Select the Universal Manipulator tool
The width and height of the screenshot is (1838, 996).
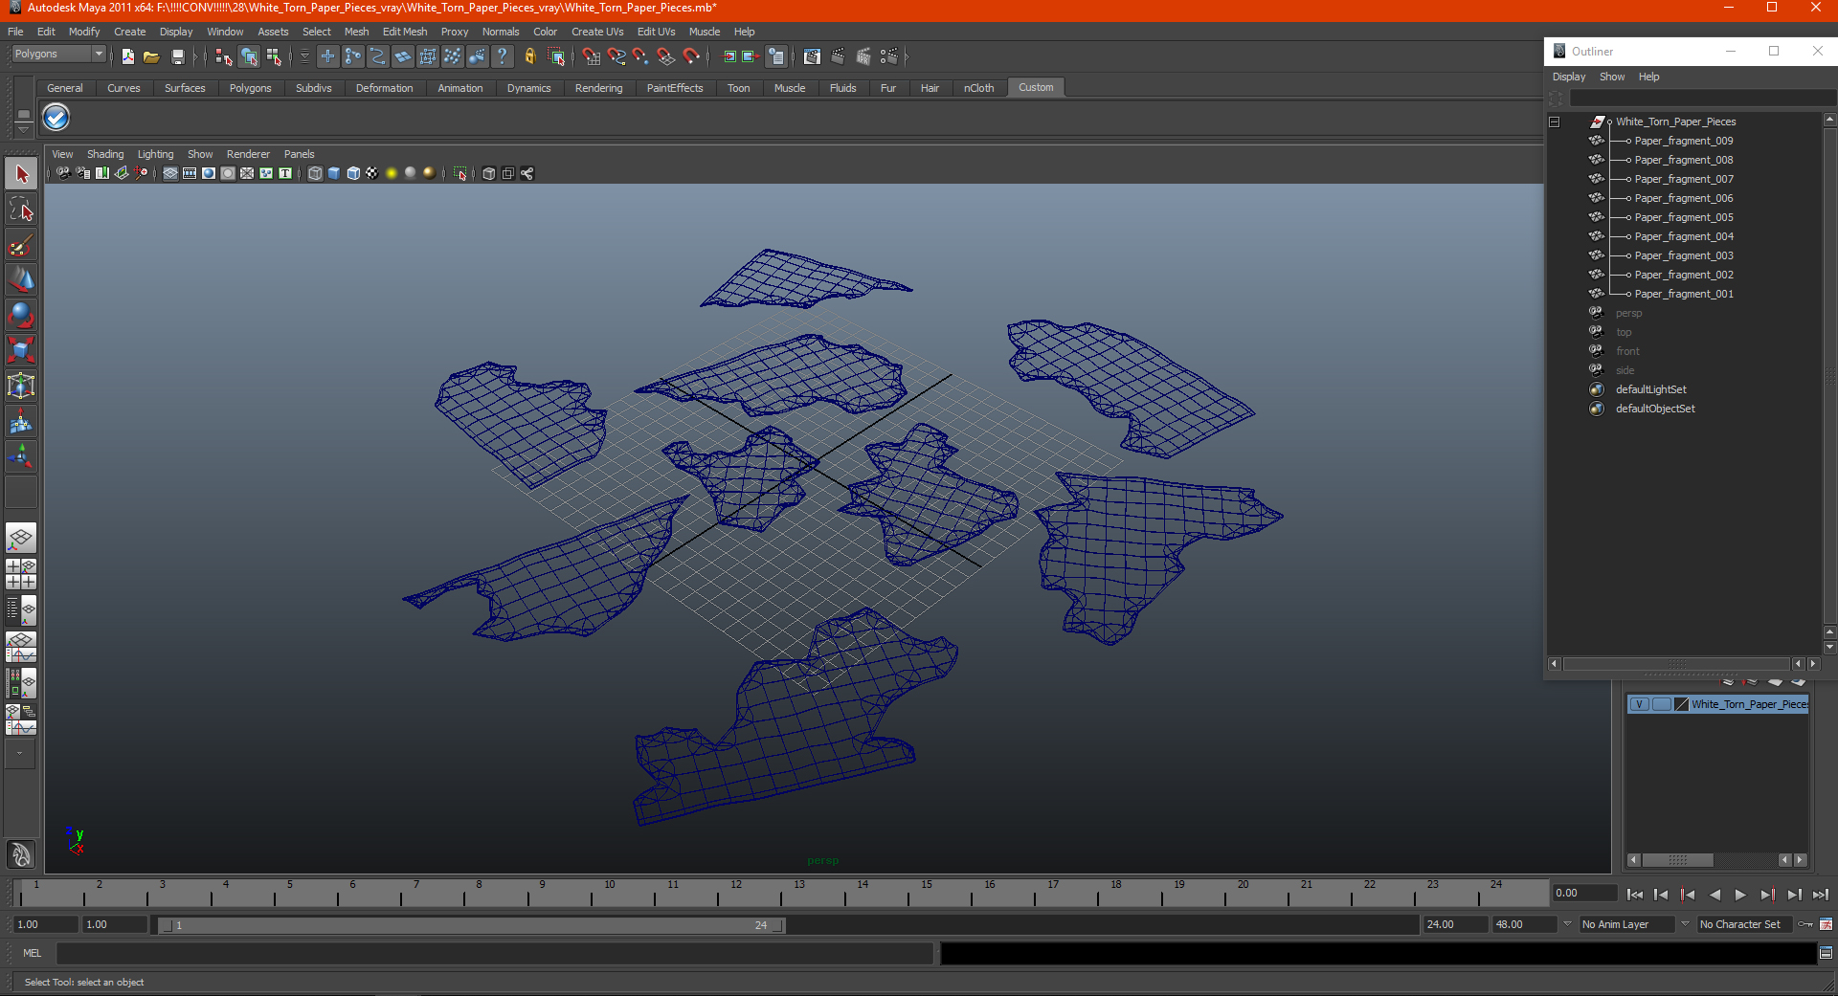[21, 386]
